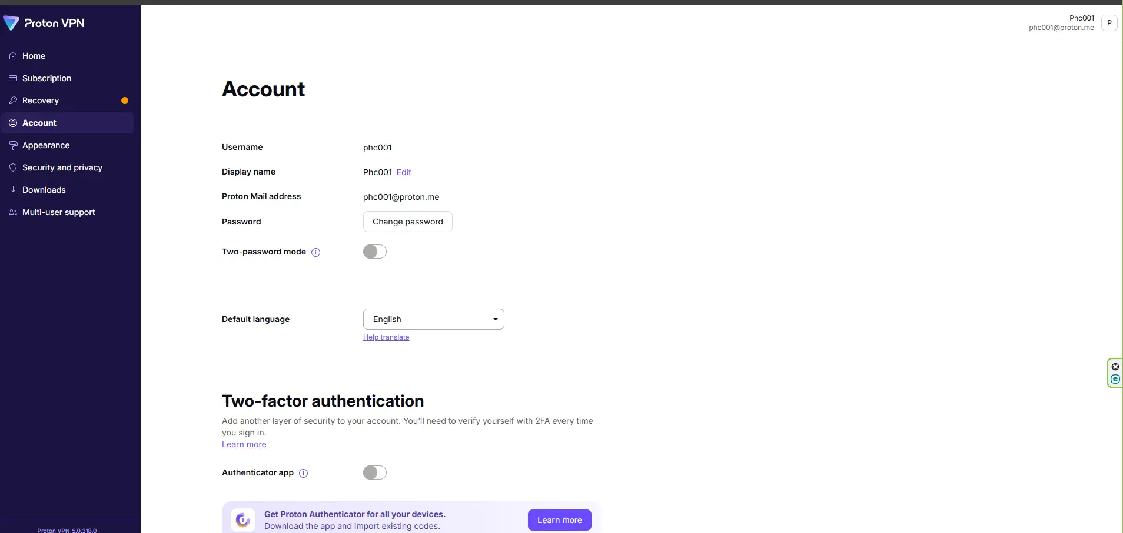Click the P user avatar icon
Screen dimensions: 1123x533
pos(1109,23)
